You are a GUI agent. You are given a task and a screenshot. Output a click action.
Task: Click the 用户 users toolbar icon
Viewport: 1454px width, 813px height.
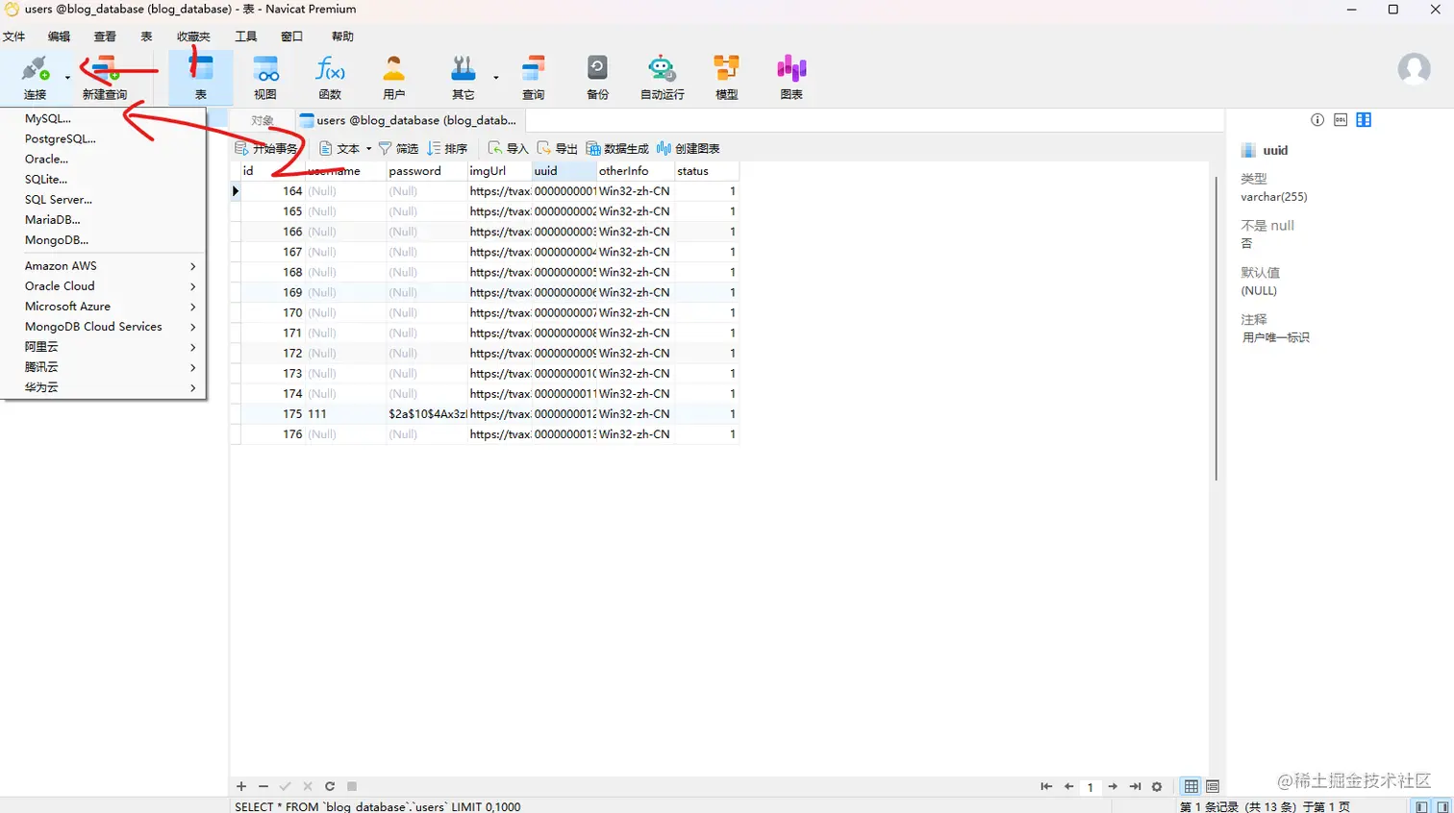point(394,77)
